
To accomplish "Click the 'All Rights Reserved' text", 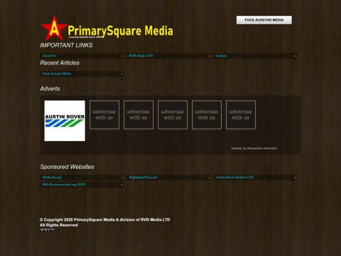I will pos(59,225).
